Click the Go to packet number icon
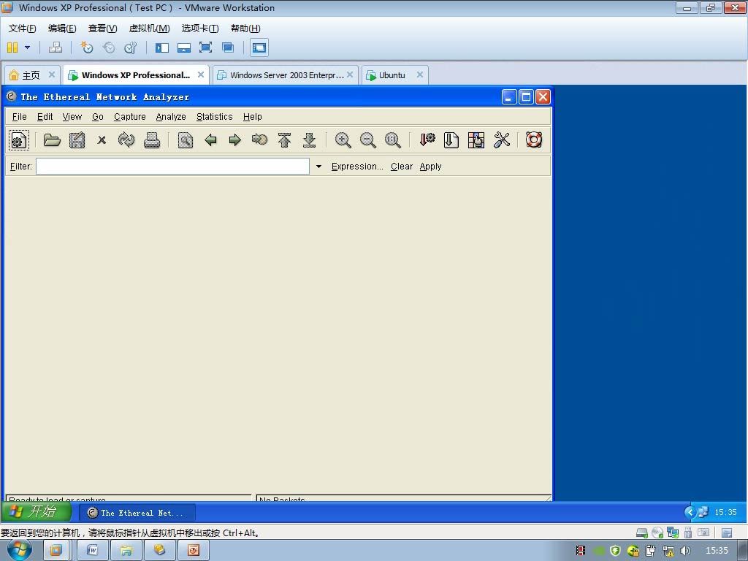This screenshot has width=748, height=561. (259, 140)
